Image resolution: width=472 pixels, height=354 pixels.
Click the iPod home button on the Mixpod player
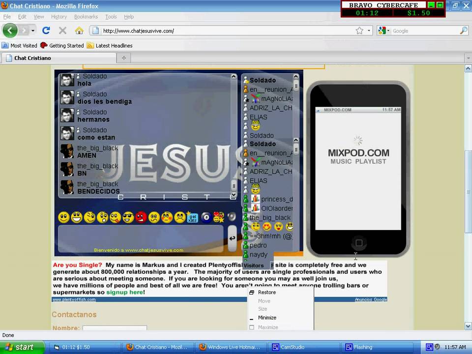click(359, 242)
